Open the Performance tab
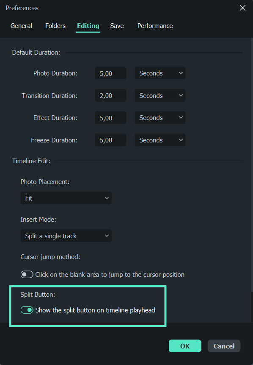 coord(155,25)
